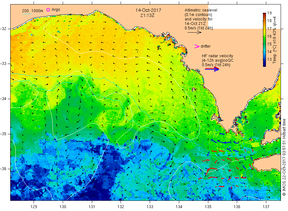Click the longitude axis label 137
This screenshot has width=288, height=211.
tap(266, 207)
